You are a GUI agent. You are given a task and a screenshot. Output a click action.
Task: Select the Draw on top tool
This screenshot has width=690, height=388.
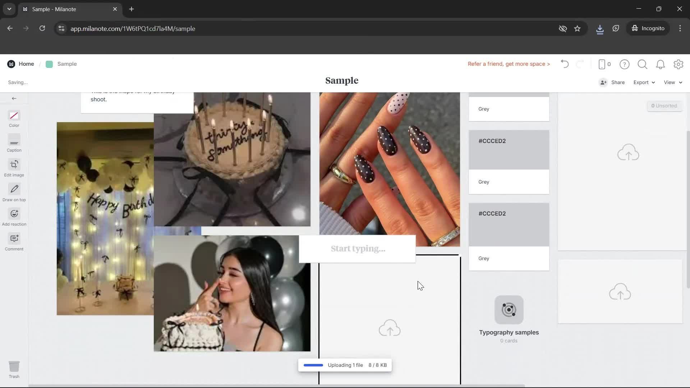pyautogui.click(x=14, y=193)
